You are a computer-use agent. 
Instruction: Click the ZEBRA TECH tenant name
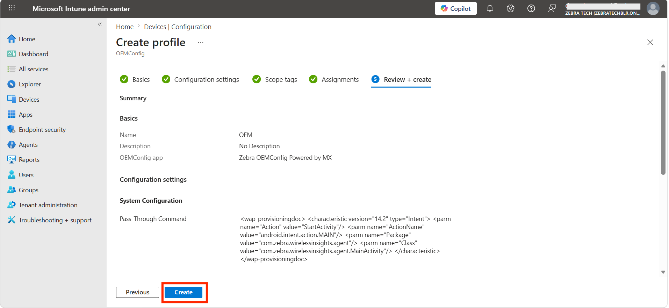pos(603,13)
